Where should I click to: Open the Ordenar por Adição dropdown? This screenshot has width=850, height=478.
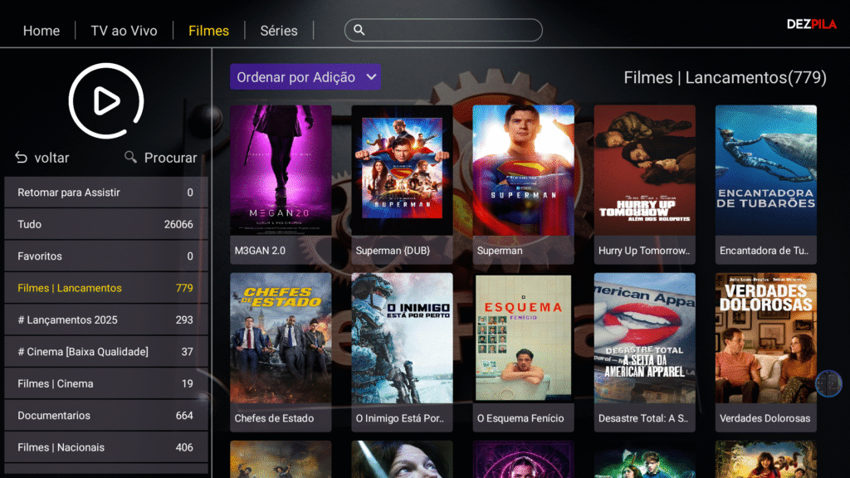pos(305,77)
